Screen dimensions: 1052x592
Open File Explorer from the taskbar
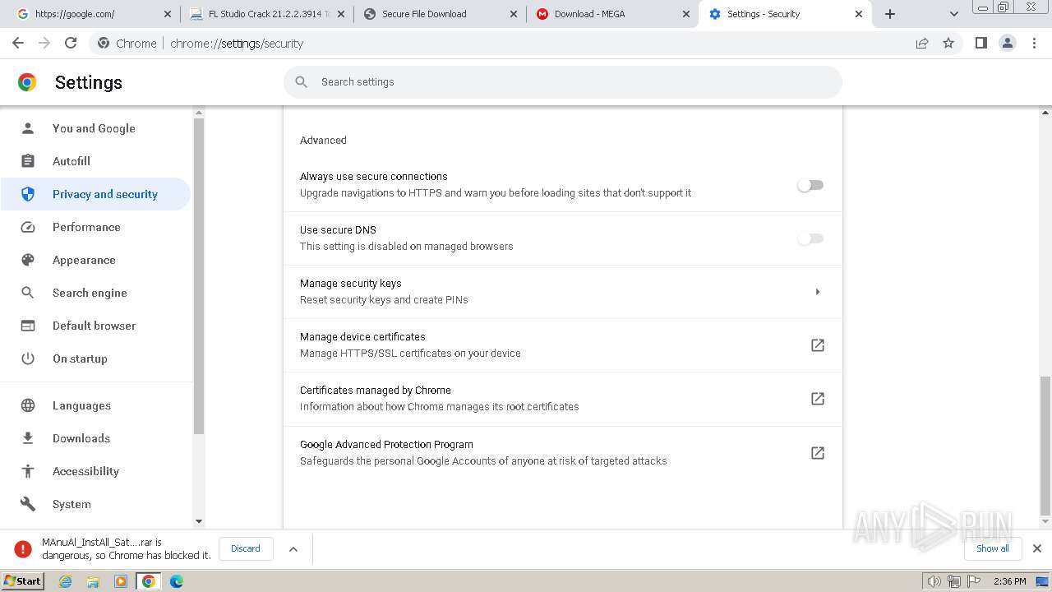93,581
